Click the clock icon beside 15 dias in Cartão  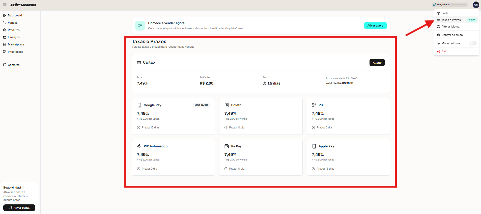264,83
